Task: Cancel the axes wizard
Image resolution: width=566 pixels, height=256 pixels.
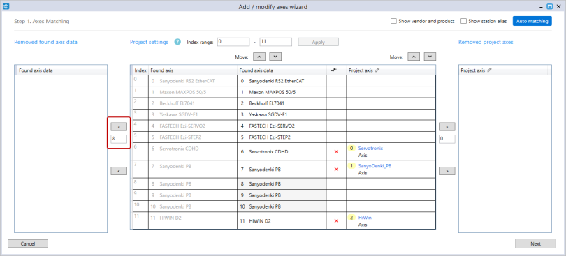Action: [x=28, y=243]
